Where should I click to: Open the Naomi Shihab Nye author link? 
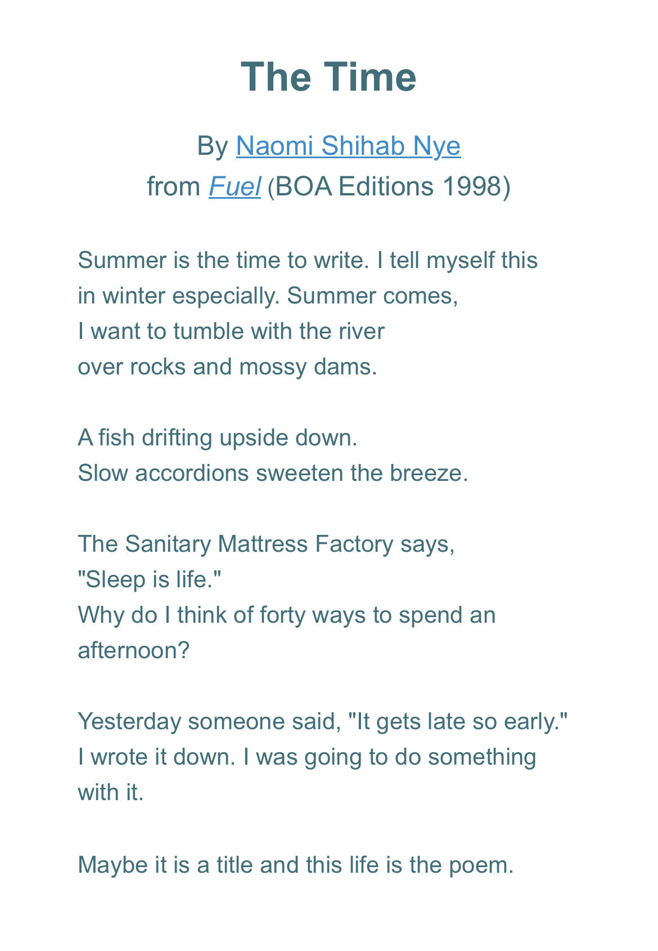348,146
